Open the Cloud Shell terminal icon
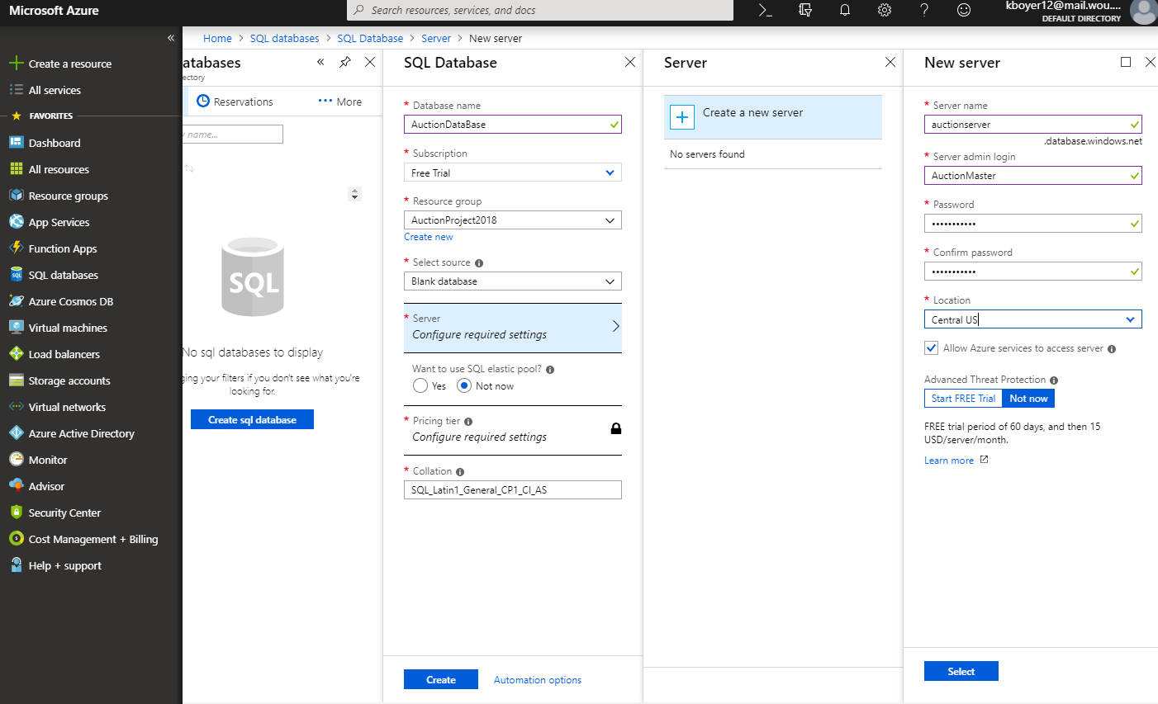Viewport: 1158px width, 704px height. 765,10
